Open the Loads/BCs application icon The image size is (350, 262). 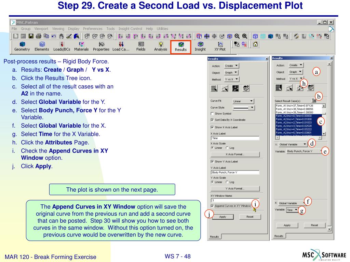(62, 46)
